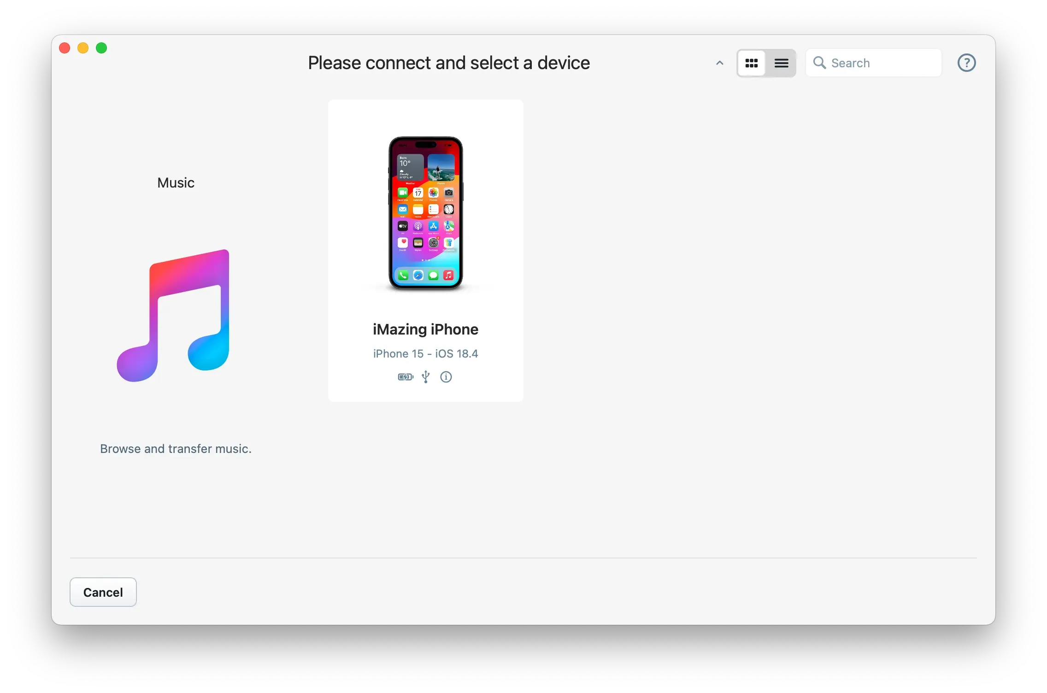The width and height of the screenshot is (1047, 693).
Task: Click the search magnifier icon
Action: tap(820, 63)
